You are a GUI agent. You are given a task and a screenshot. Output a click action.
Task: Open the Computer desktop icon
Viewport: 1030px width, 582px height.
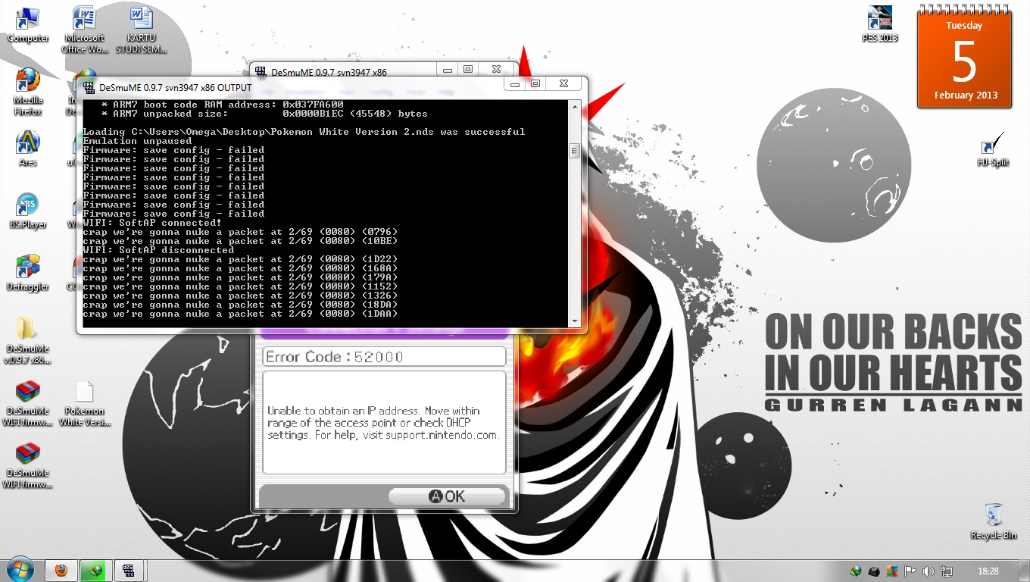coord(28,24)
